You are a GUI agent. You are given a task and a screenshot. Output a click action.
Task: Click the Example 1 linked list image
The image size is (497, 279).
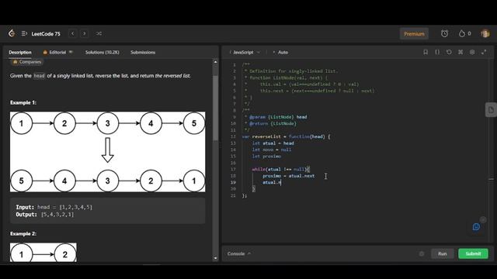[107, 152]
